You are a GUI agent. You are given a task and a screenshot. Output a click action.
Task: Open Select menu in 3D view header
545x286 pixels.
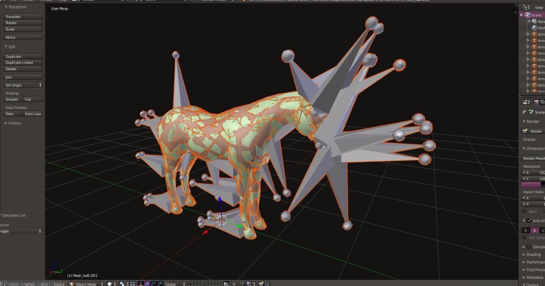point(30,284)
